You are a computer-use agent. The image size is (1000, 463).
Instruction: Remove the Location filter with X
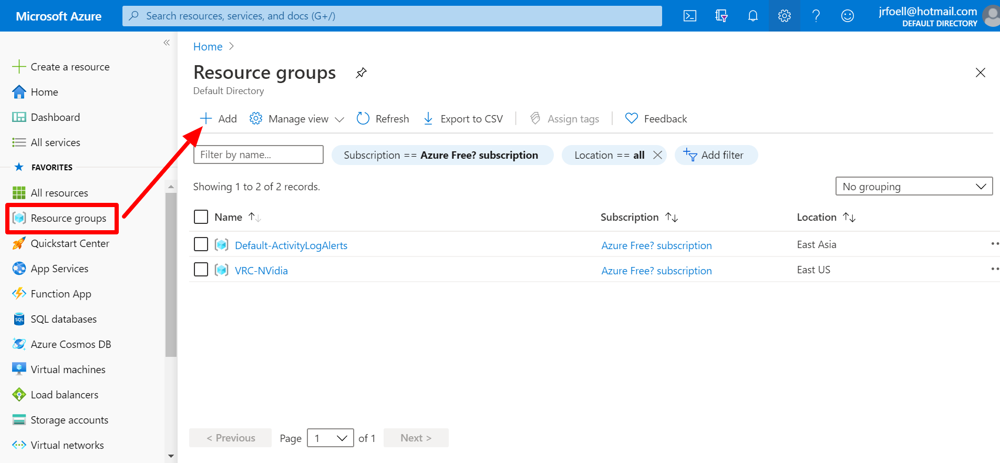pos(657,155)
